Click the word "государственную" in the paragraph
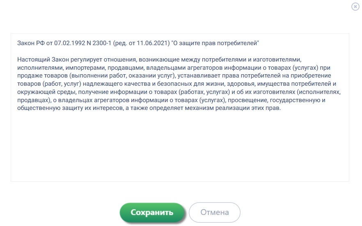Viewport: 362px width, 226px height. 295,100
